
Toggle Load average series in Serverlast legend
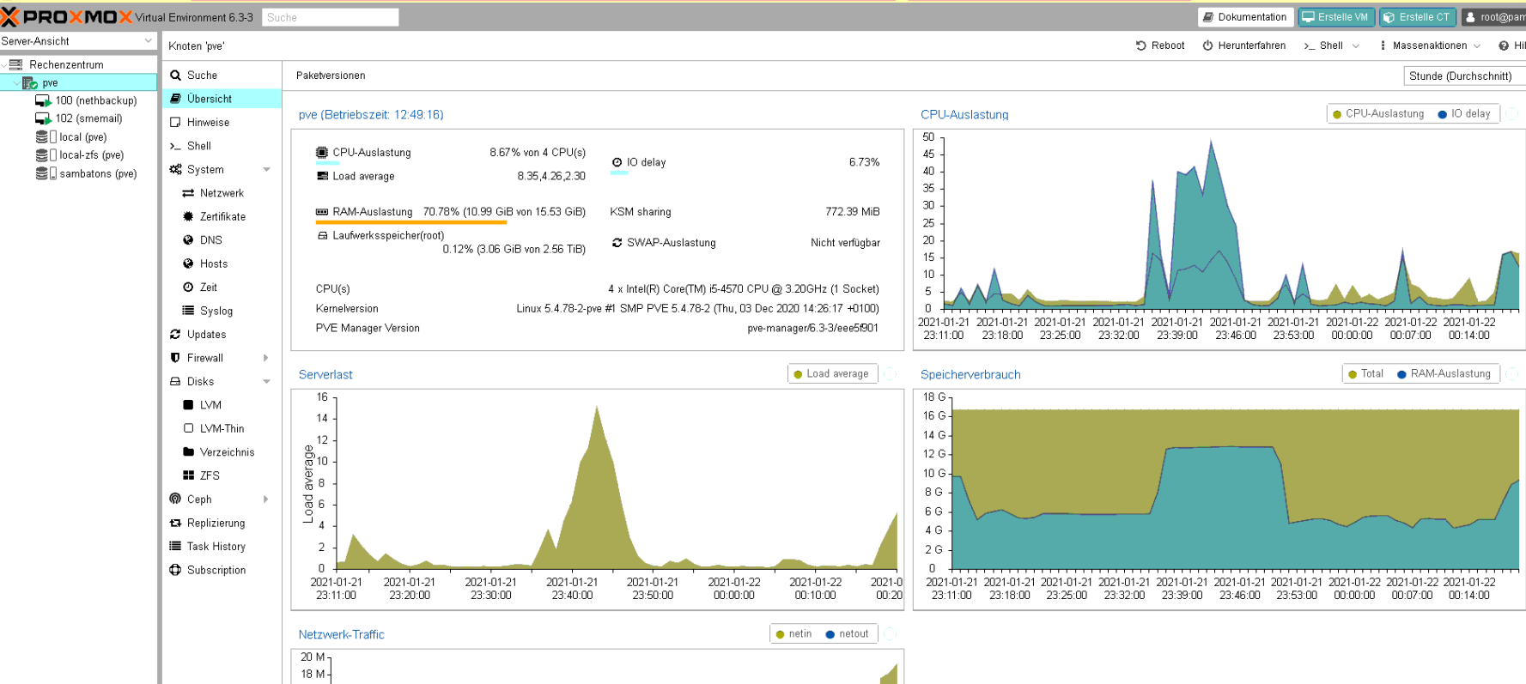[831, 373]
